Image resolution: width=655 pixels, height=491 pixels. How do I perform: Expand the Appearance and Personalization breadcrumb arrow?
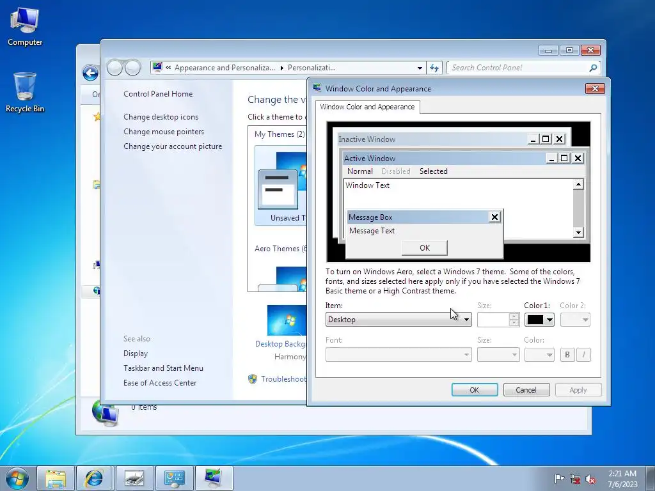click(281, 68)
